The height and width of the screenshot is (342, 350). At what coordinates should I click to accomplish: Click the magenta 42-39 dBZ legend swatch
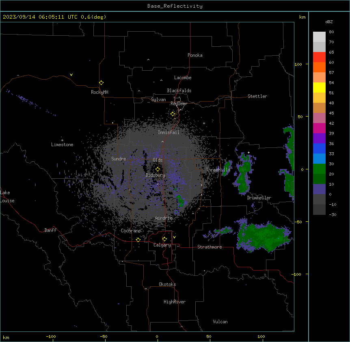(319, 128)
